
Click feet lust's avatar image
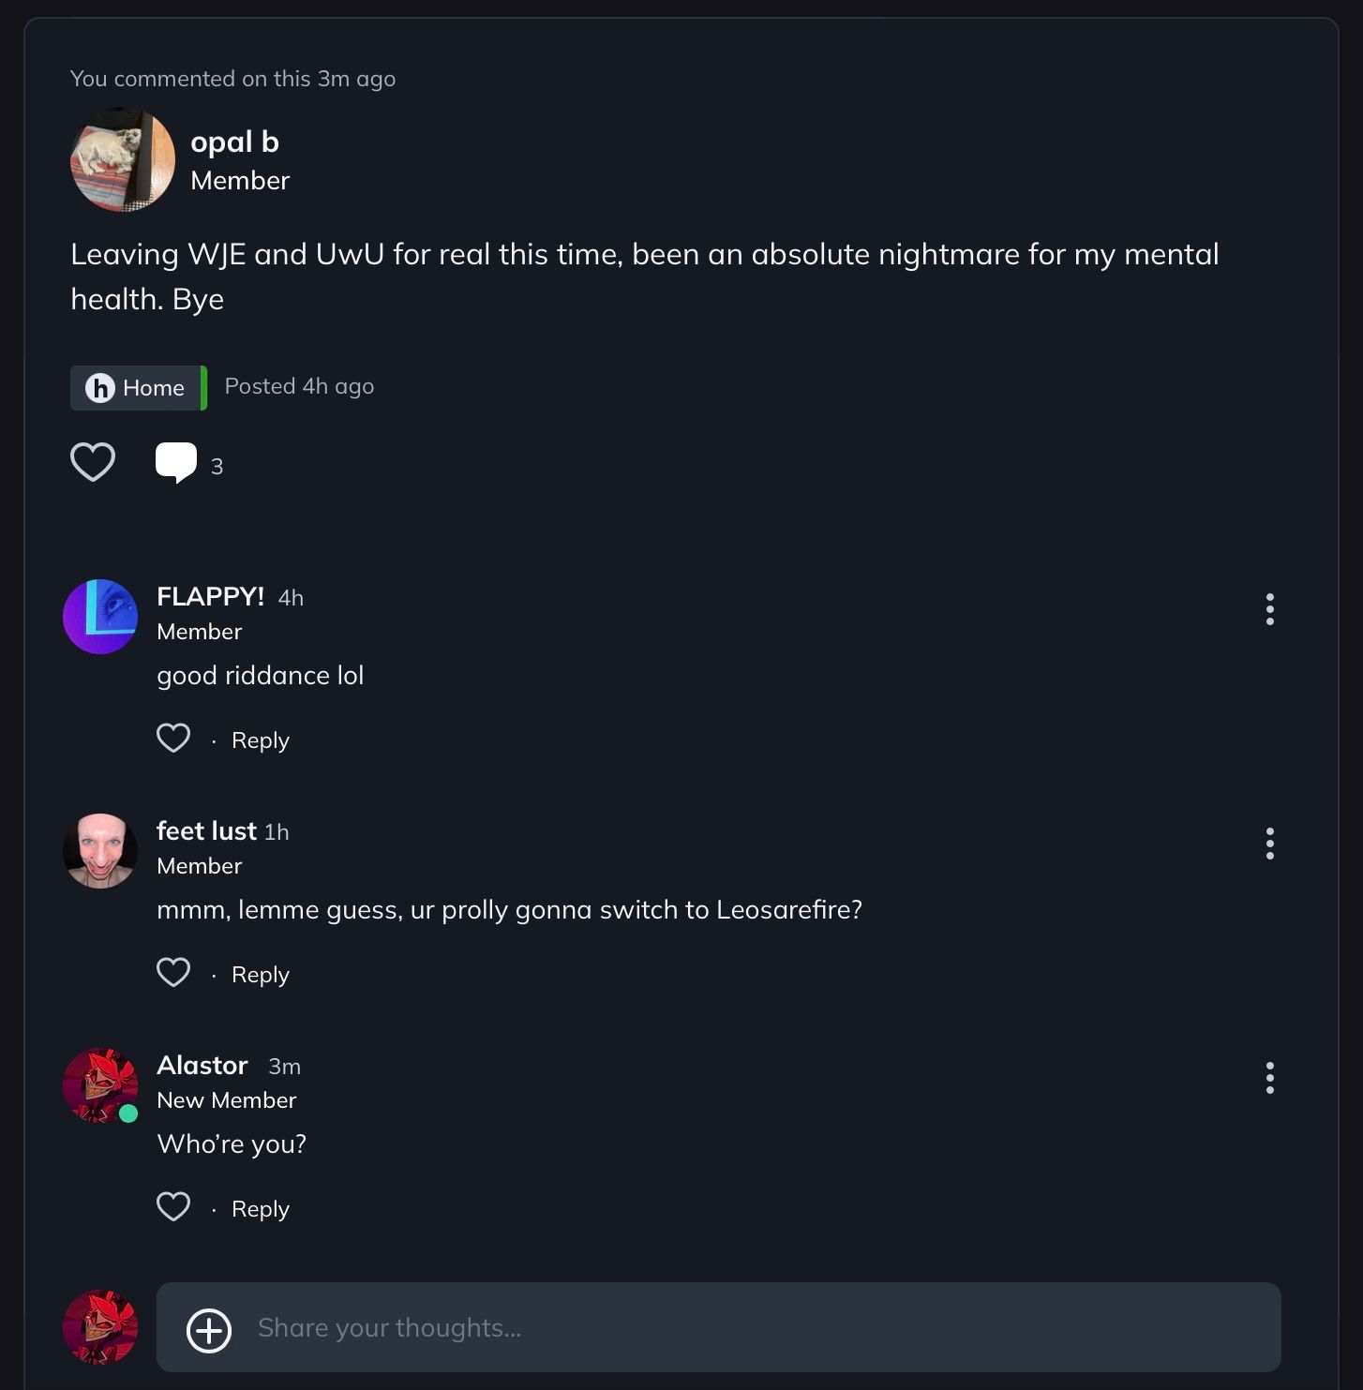point(100,851)
